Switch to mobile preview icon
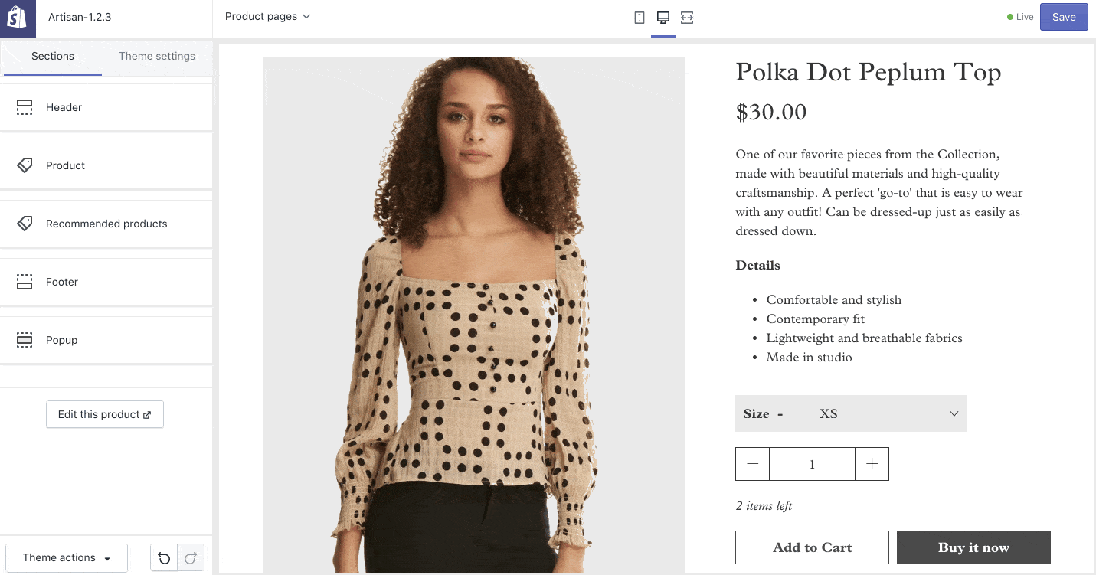 (640, 18)
